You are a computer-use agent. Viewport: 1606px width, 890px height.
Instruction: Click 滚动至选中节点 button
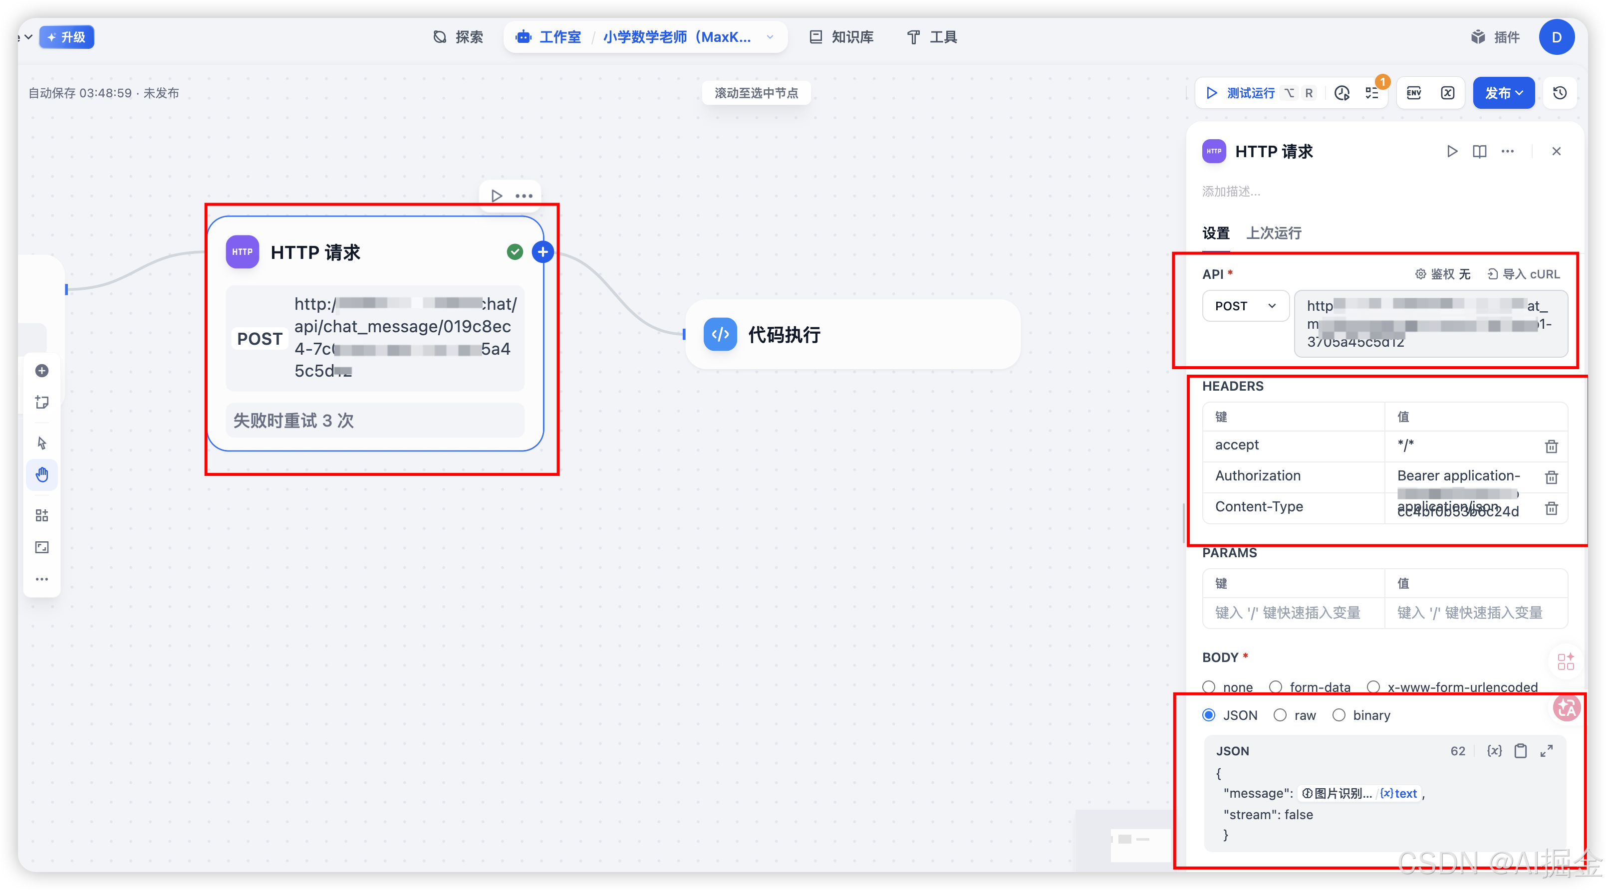pyautogui.click(x=756, y=93)
